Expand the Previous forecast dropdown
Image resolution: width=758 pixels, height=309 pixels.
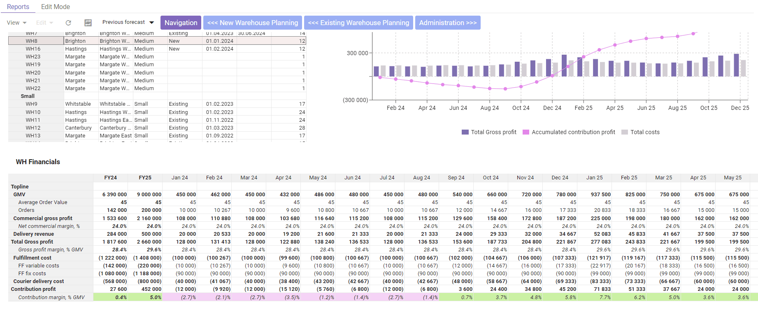(128, 22)
